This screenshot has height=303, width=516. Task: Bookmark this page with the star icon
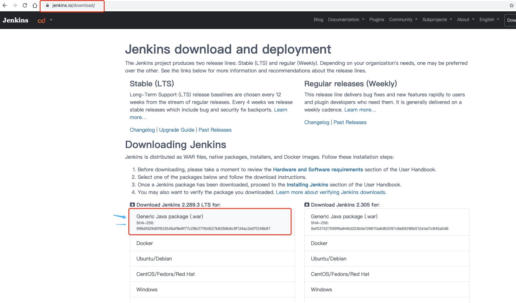coord(511,5)
